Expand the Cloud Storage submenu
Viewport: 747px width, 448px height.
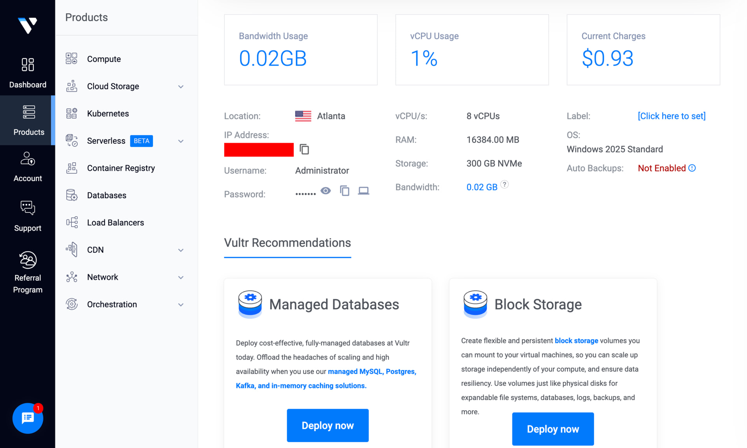pyautogui.click(x=181, y=86)
